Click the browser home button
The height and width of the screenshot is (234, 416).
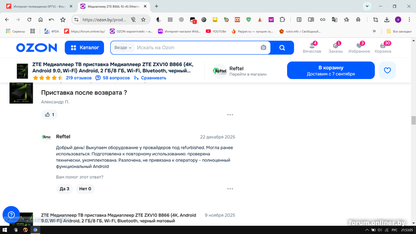41,20
